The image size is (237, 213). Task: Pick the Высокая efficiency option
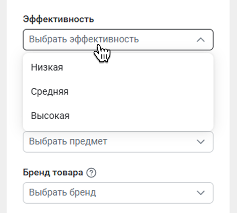point(118,116)
